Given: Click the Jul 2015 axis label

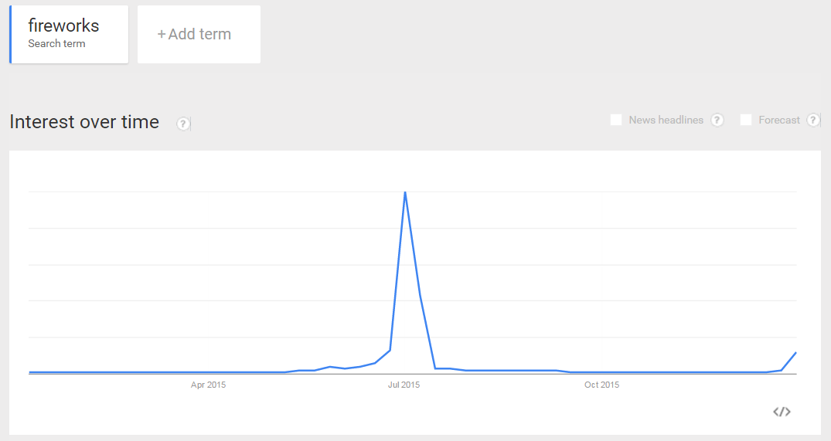Looking at the screenshot, I should click(x=404, y=385).
